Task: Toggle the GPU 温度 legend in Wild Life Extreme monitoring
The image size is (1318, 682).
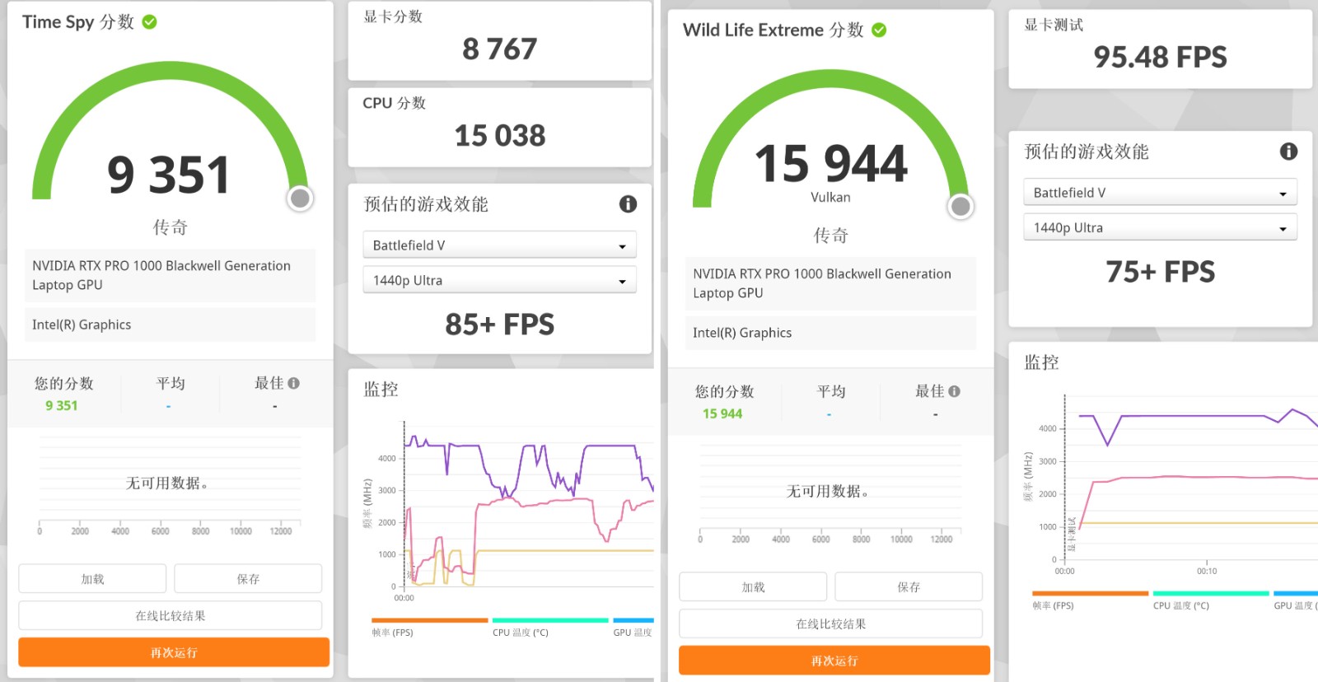Action: pos(1296,600)
